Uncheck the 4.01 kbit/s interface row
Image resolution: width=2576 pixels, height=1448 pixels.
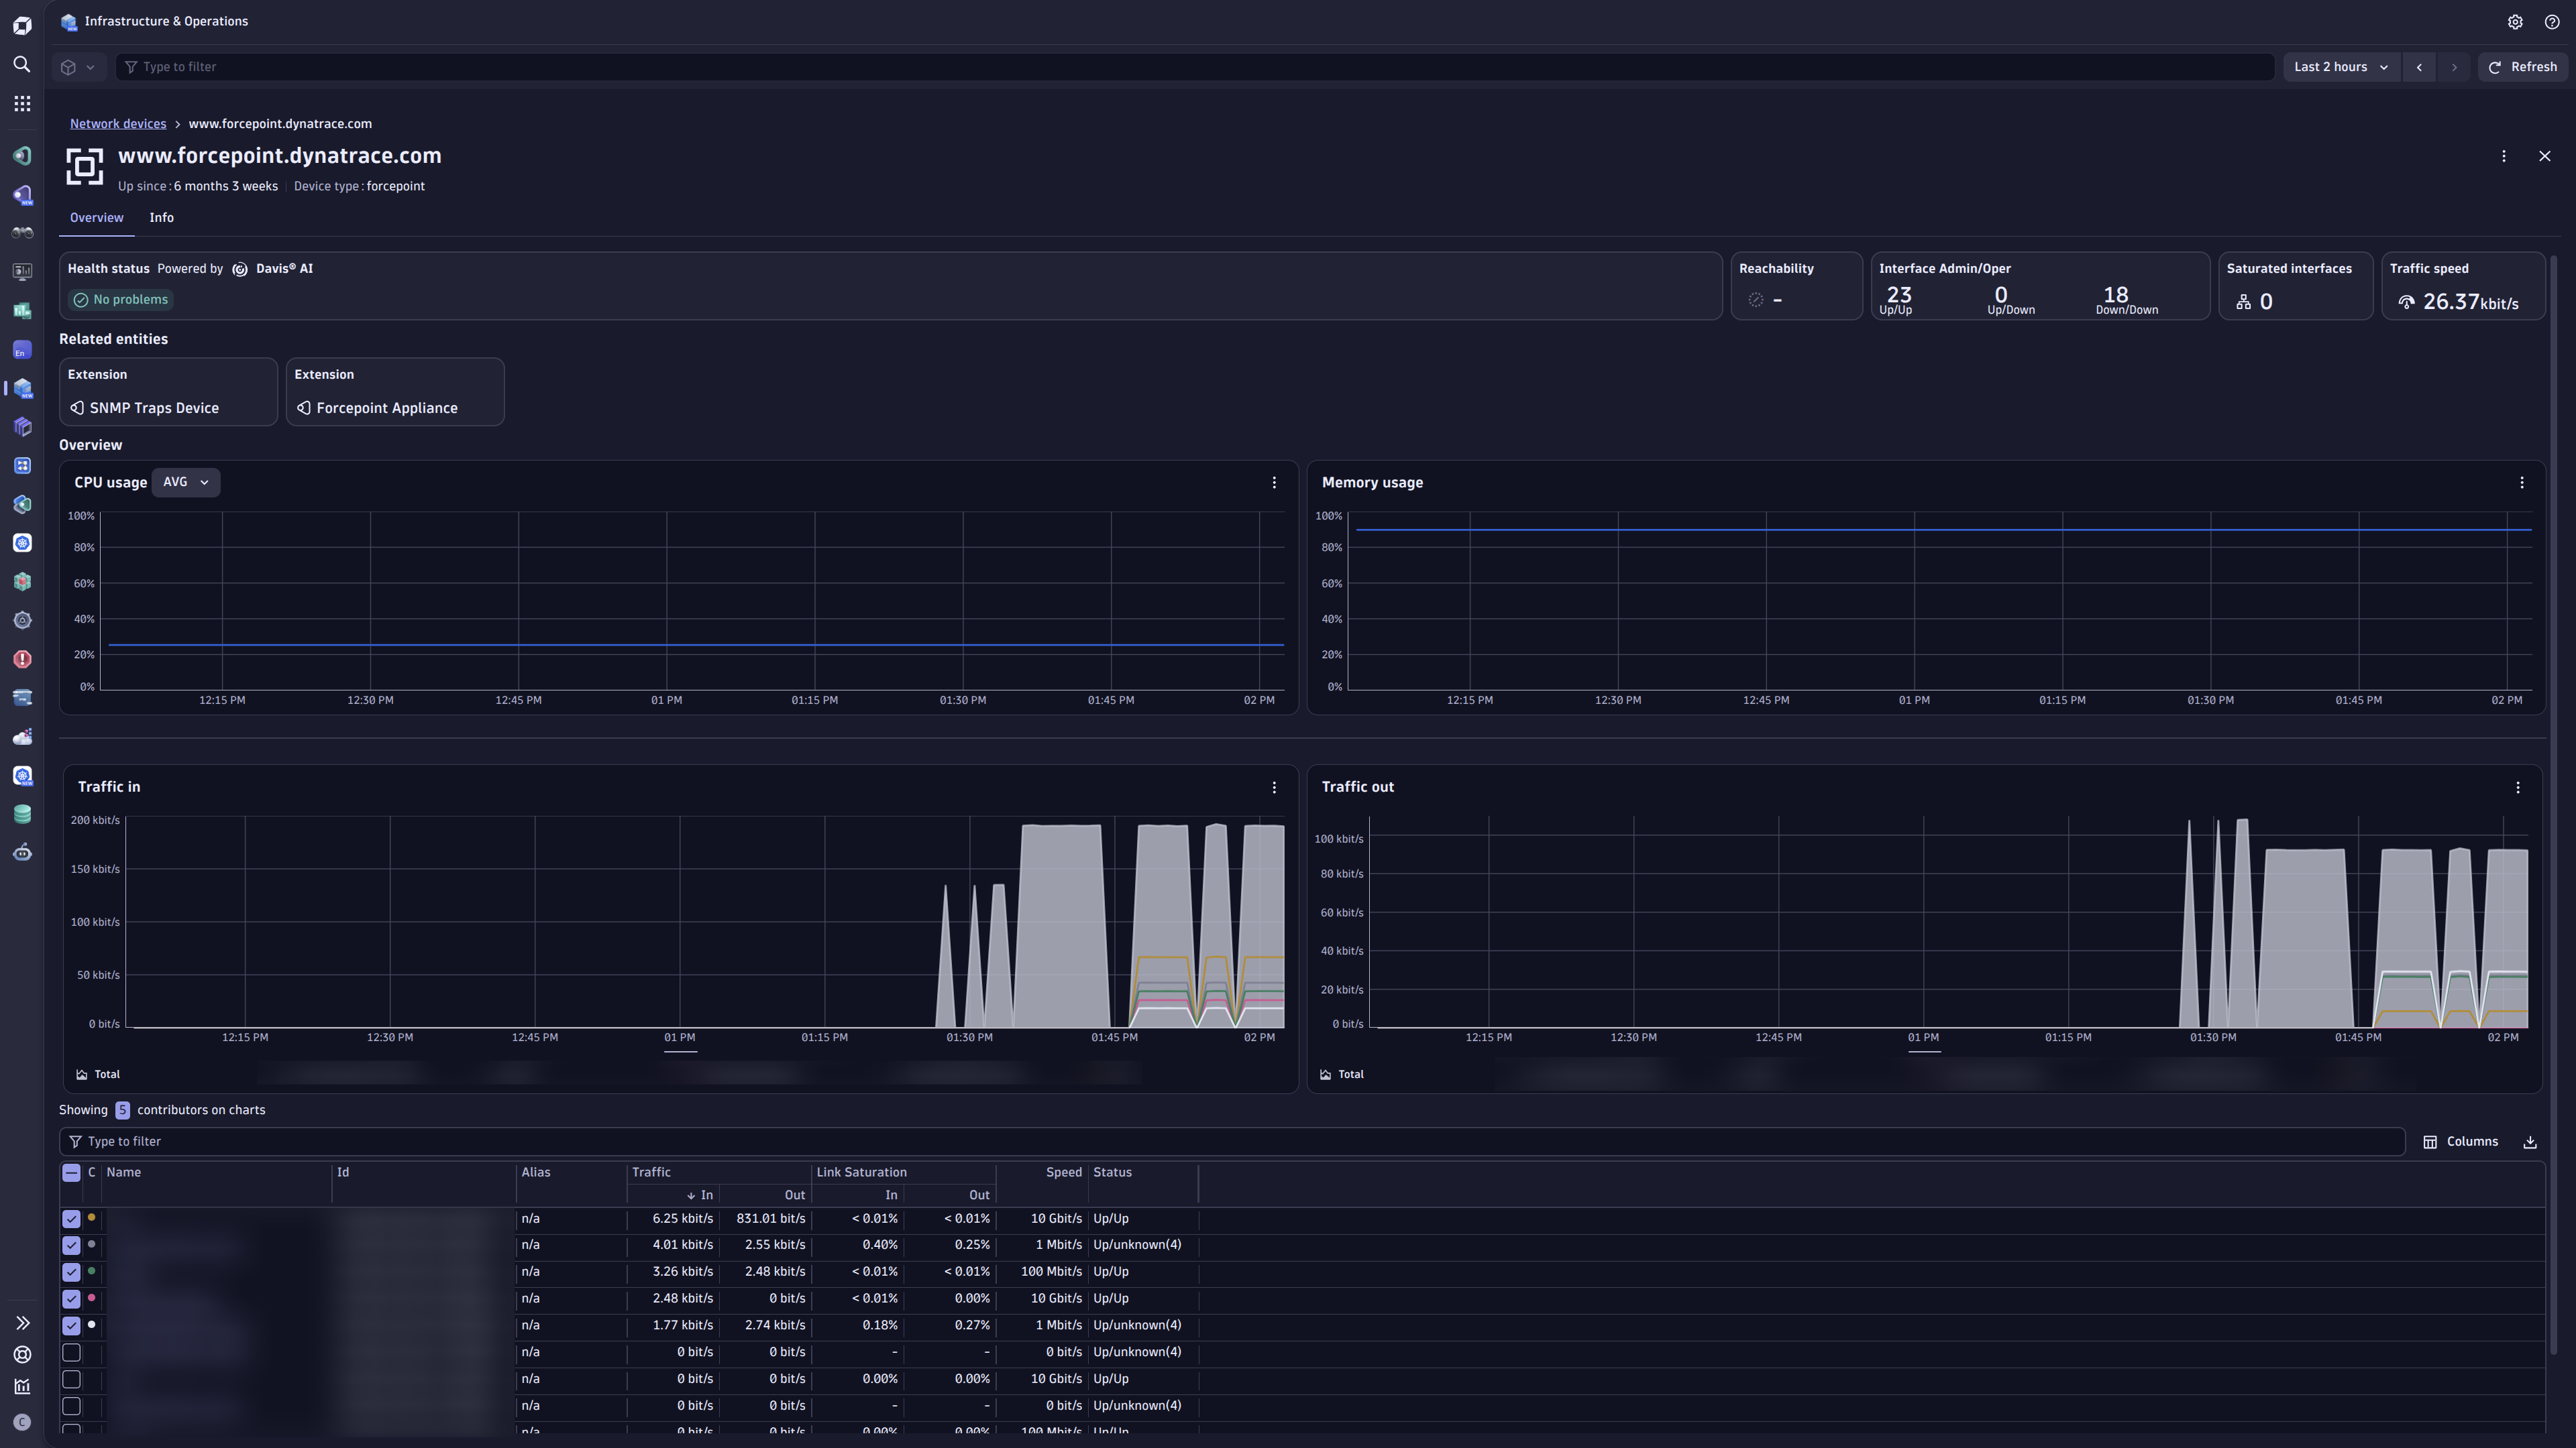click(x=71, y=1246)
